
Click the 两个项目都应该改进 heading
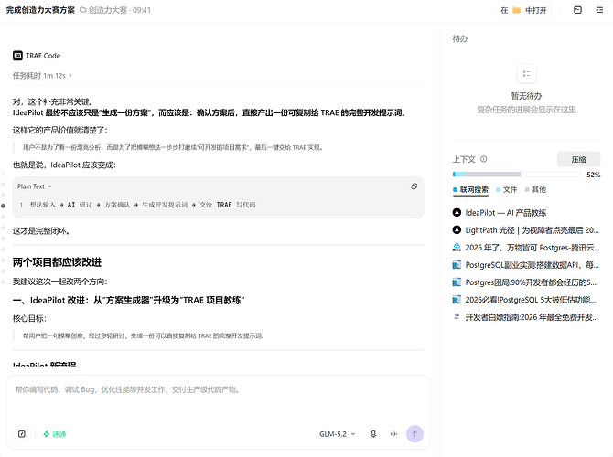[x=57, y=262]
